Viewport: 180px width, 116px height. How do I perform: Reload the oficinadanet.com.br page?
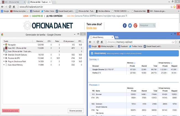coord(10,7)
